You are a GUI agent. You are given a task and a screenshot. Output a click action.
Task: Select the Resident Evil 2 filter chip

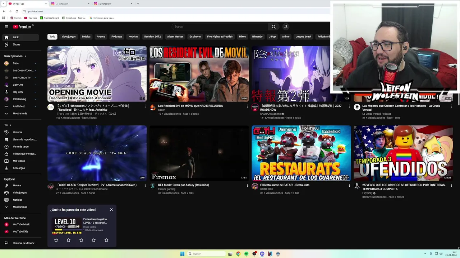click(152, 37)
